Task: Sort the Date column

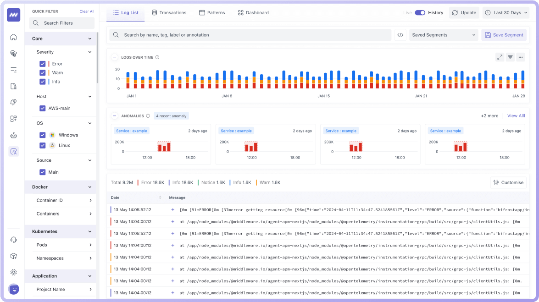Action: coord(160,198)
